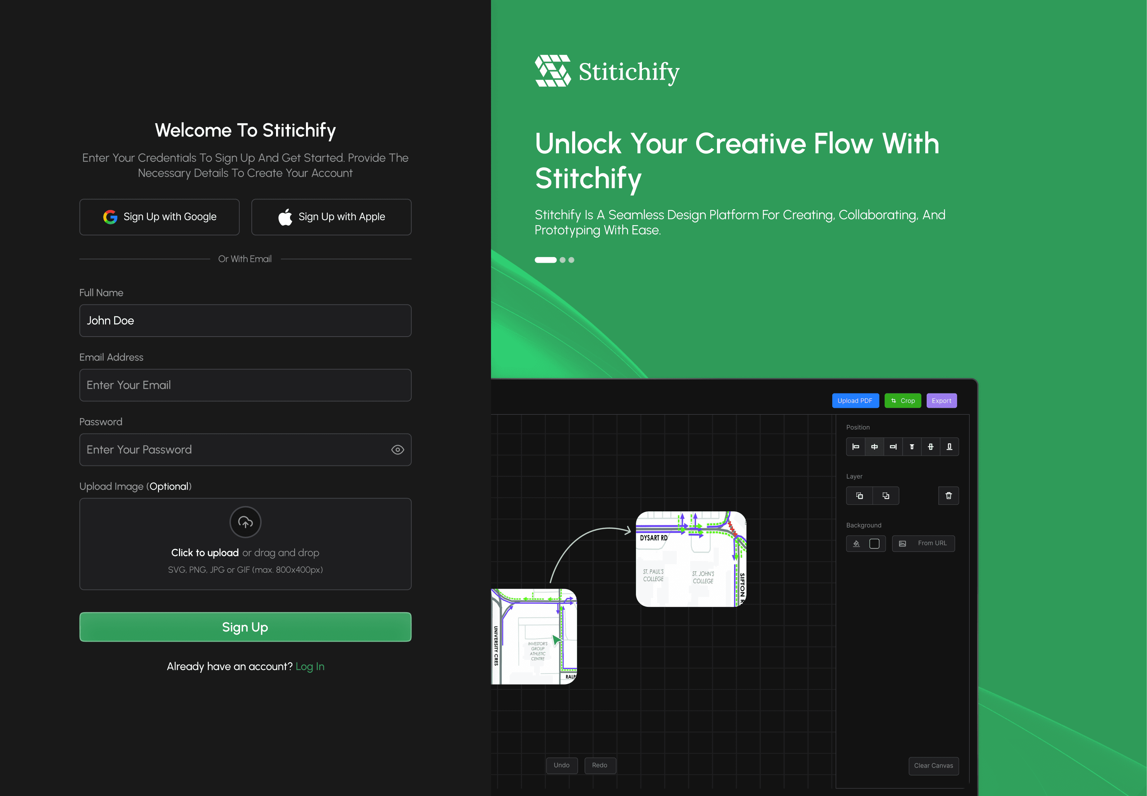Click the align left position icon
Screen dimensions: 1147x796
point(856,447)
